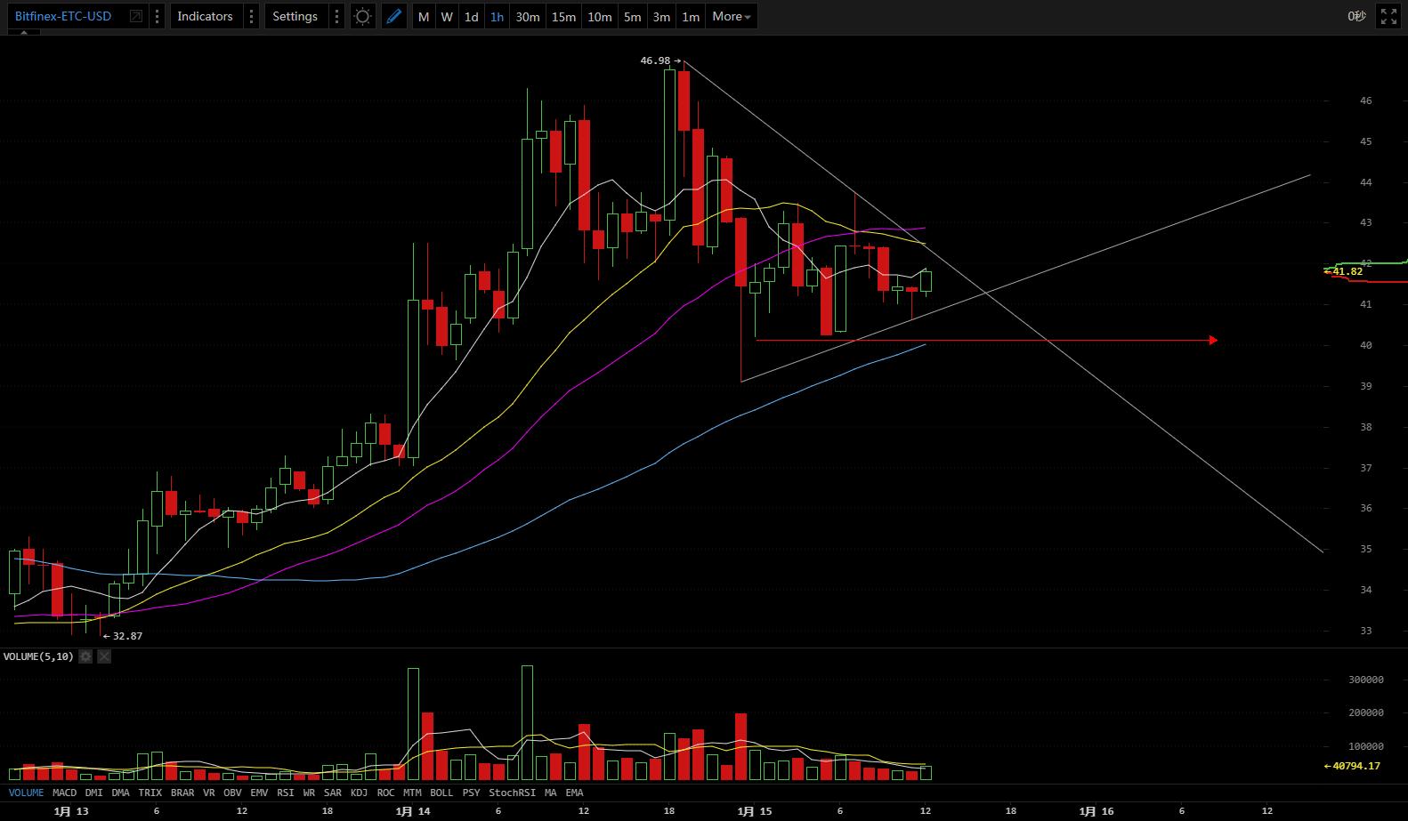Select the OBV indicator tab
Viewport: 1408px width, 821px height.
[232, 793]
